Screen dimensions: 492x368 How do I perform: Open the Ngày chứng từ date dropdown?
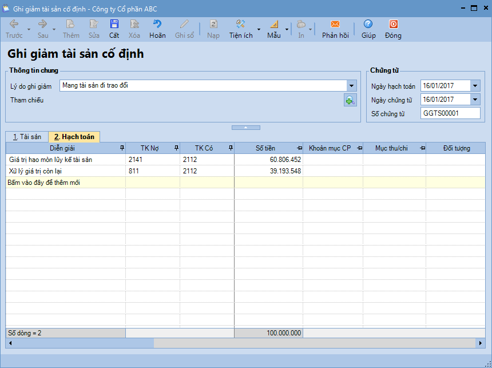(475, 100)
